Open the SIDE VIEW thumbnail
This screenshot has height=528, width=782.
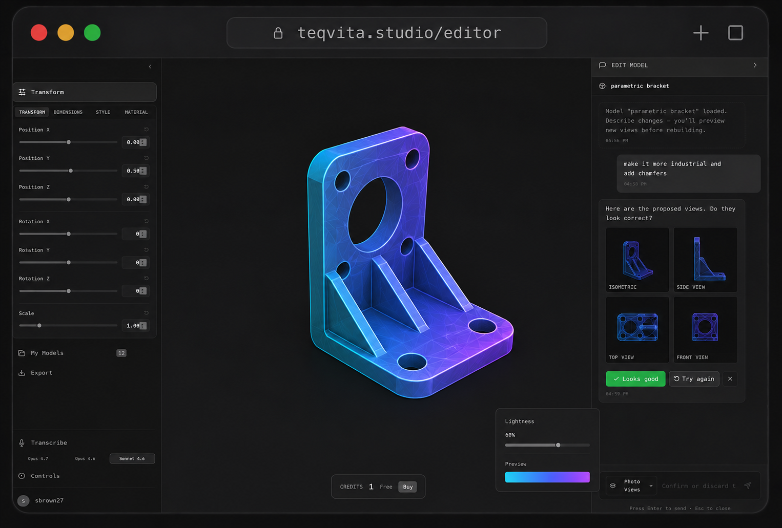pyautogui.click(x=706, y=260)
